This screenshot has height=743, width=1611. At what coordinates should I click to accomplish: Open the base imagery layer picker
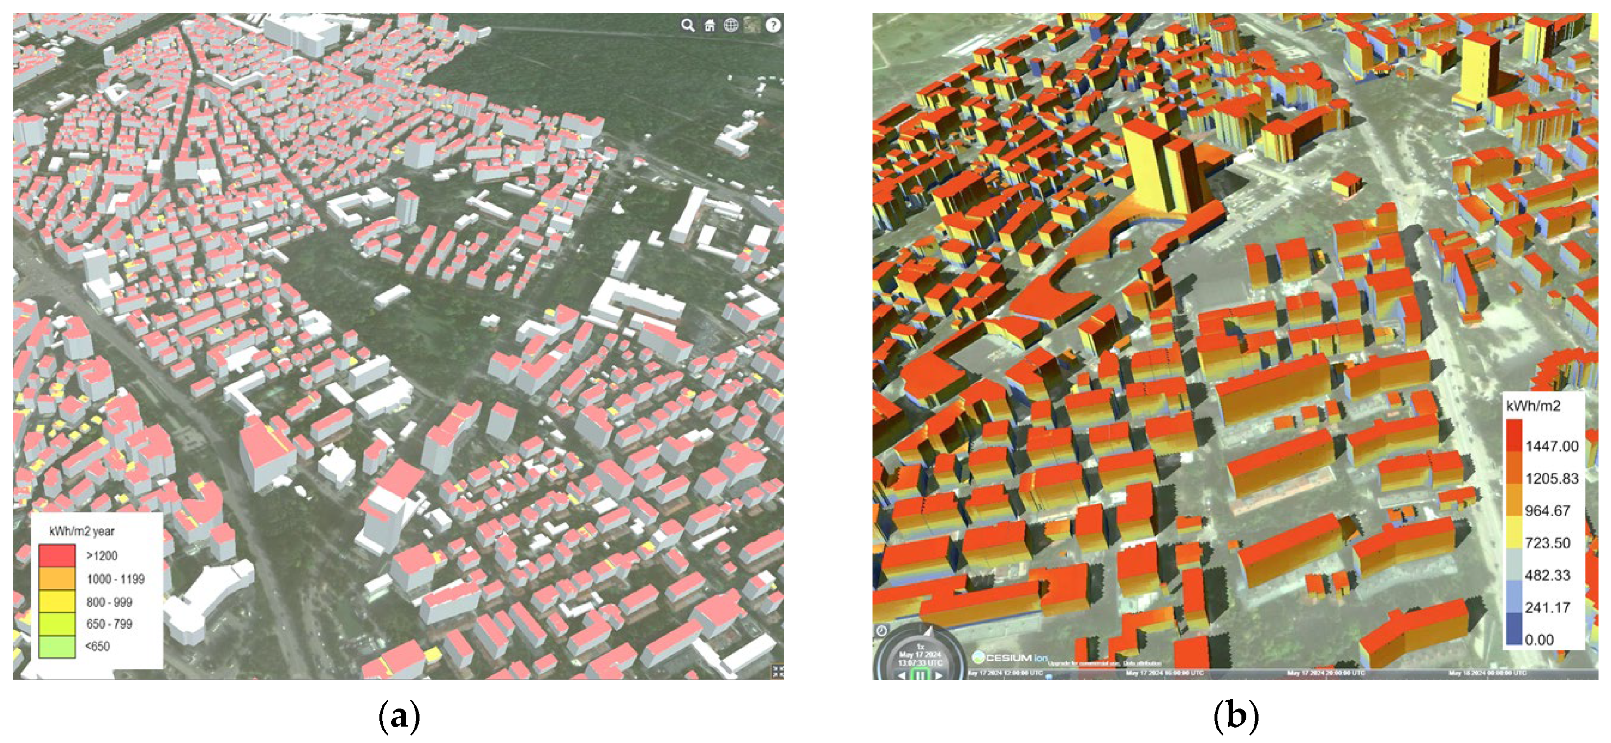coord(752,25)
